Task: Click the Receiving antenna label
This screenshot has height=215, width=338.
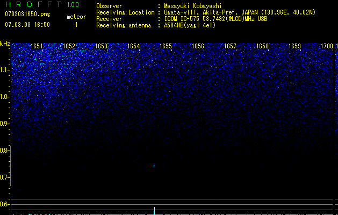Action: [x=124, y=25]
